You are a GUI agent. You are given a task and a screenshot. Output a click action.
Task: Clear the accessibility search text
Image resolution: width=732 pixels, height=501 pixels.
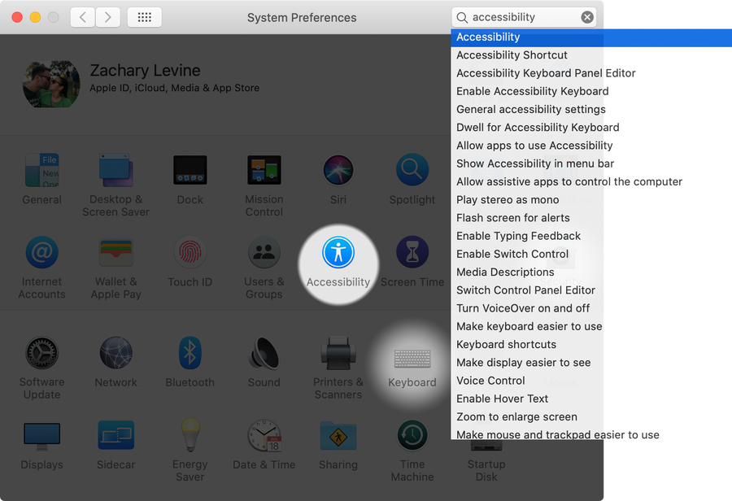pos(587,17)
